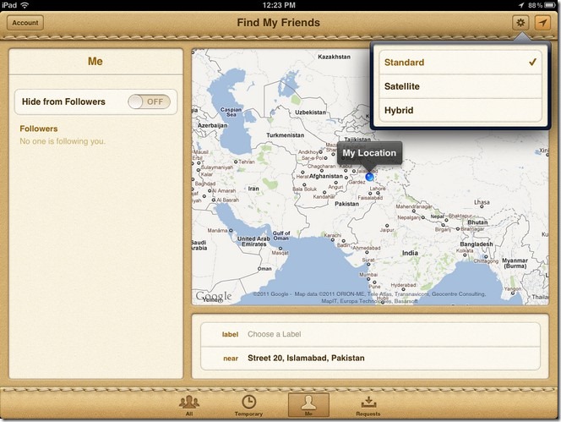The width and height of the screenshot is (561, 422).
Task: Tap the 'No one is following you.' text
Action: pos(63,141)
